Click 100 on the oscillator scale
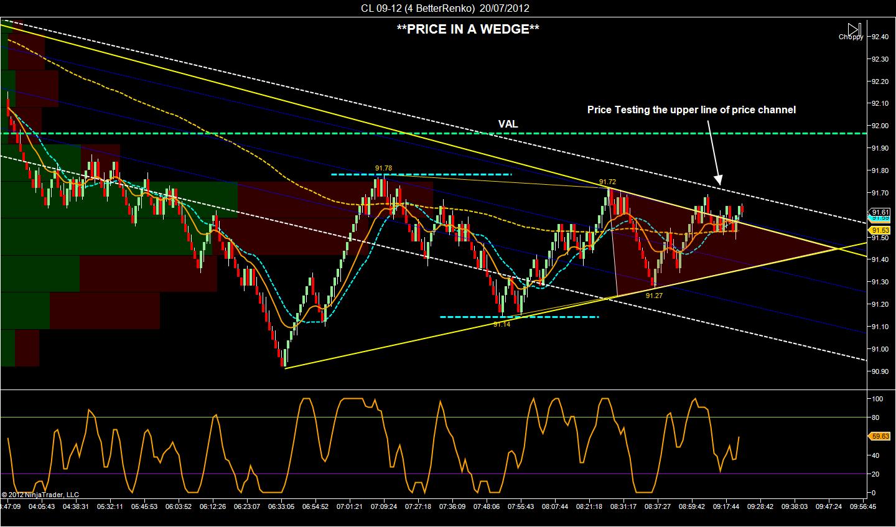 (878, 399)
